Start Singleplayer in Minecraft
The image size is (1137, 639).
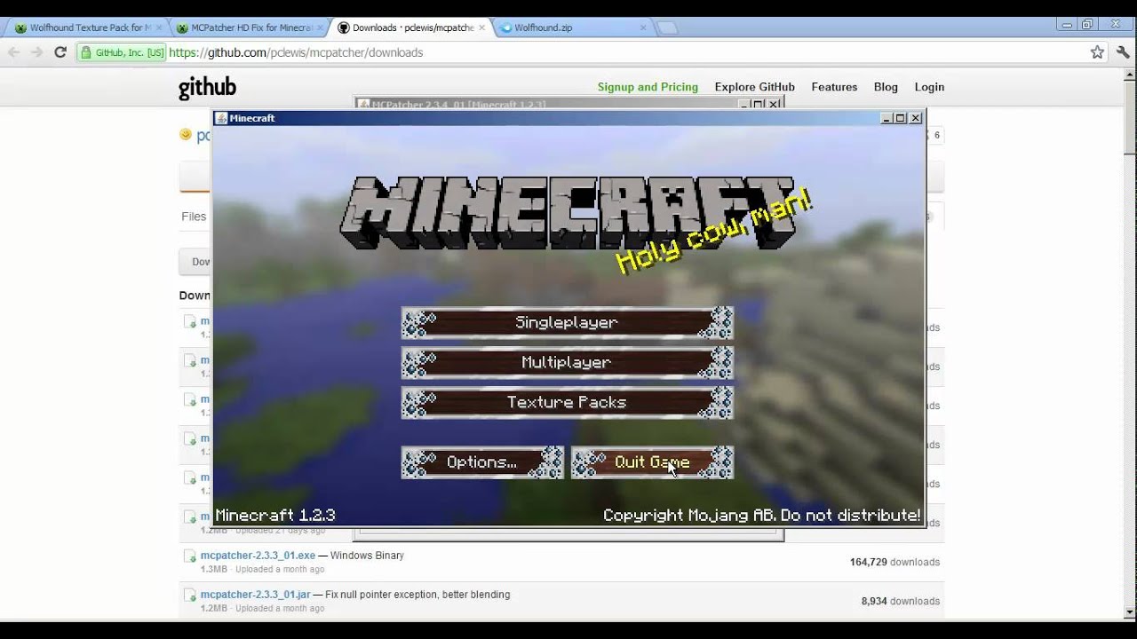point(567,323)
